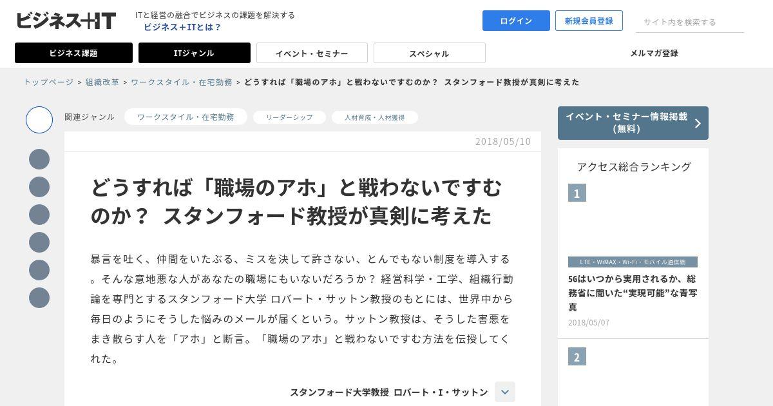The width and height of the screenshot is (773, 406).
Task: Expand the author profile chevron button
Action: (505, 392)
